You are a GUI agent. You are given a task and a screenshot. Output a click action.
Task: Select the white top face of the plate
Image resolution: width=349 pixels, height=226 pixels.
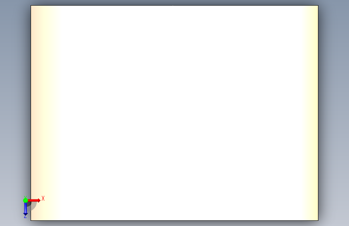click(x=175, y=113)
